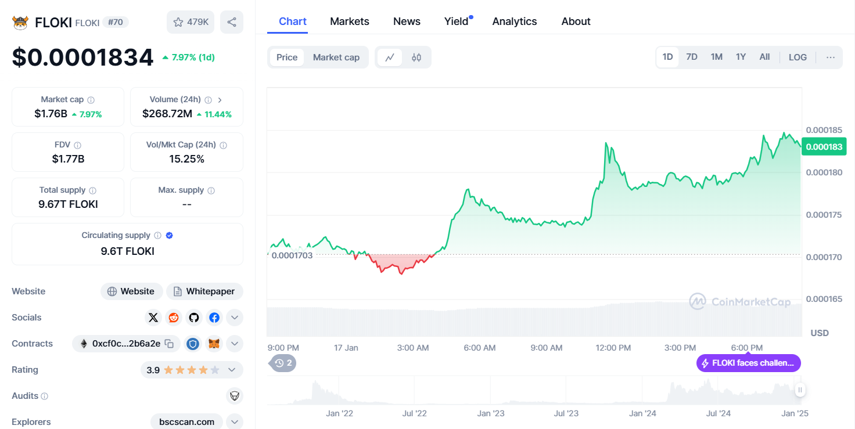Expand the Explorers list chevron

tap(235, 422)
